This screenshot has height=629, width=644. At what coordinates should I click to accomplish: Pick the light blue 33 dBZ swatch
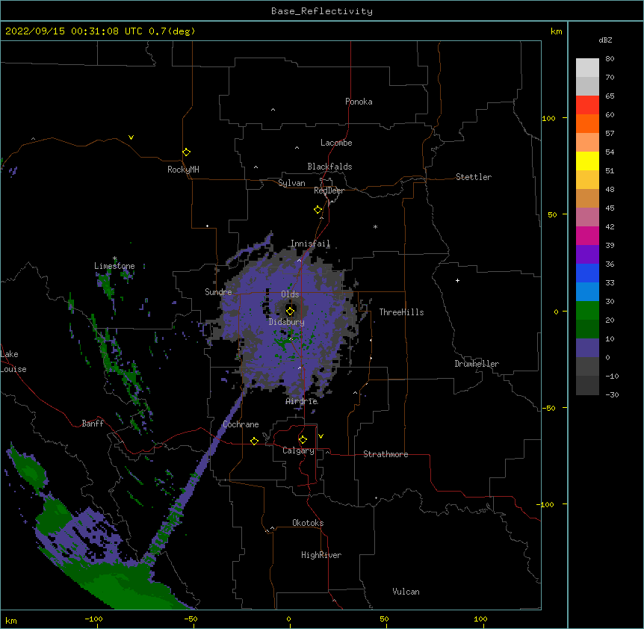tap(587, 292)
